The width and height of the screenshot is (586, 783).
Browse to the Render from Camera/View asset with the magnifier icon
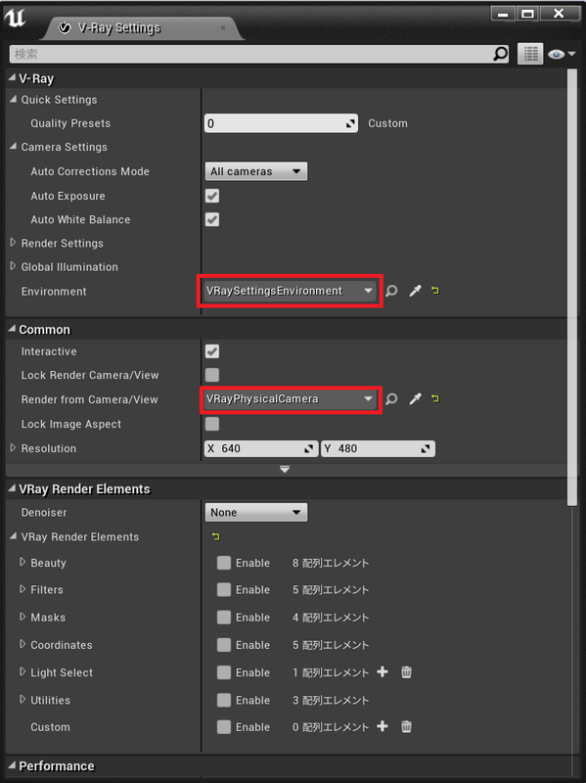[x=392, y=398]
